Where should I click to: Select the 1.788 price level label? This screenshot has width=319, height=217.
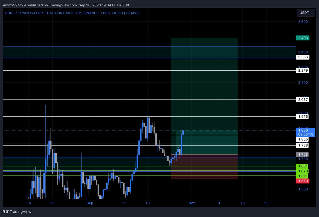pyautogui.click(x=303, y=145)
